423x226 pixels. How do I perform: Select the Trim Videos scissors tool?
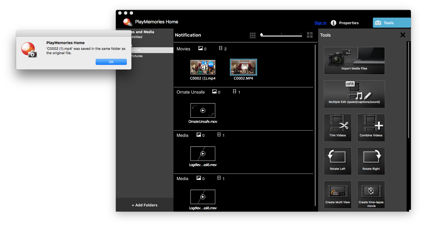click(x=338, y=128)
